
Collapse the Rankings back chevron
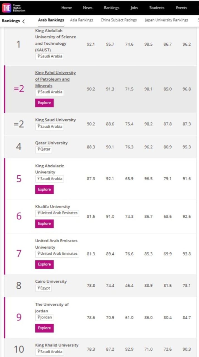point(23,21)
